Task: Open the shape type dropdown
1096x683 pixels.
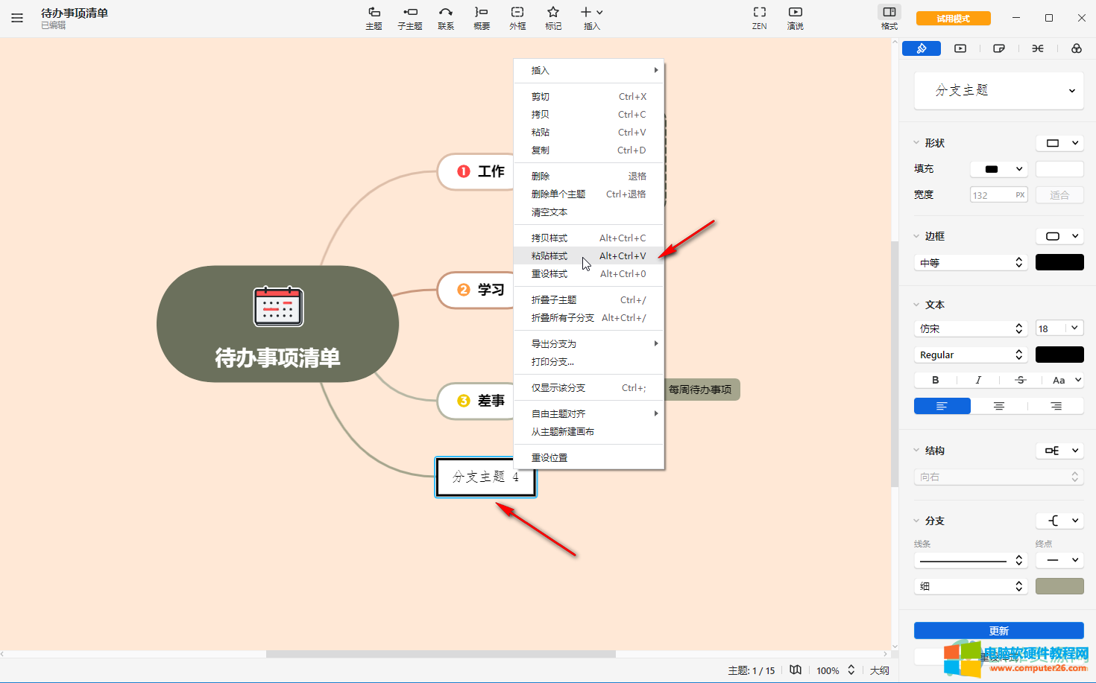Action: pyautogui.click(x=1059, y=143)
